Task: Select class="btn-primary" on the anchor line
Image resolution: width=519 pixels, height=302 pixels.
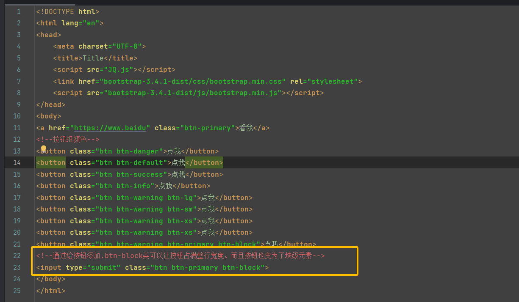Action: pyautogui.click(x=194, y=128)
